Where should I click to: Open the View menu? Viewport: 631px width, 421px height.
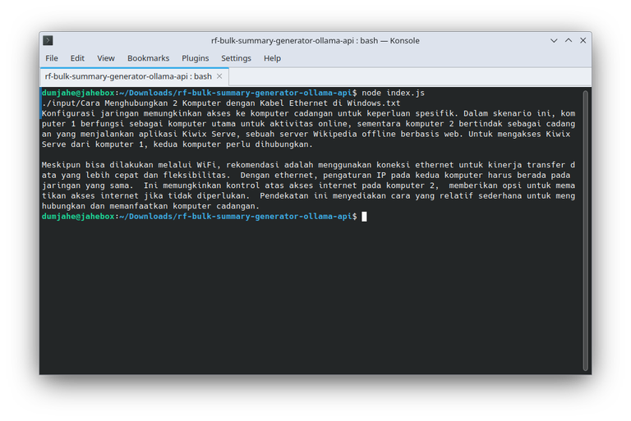click(106, 58)
